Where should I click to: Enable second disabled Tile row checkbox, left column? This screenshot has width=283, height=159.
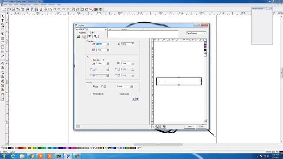click(x=91, y=75)
